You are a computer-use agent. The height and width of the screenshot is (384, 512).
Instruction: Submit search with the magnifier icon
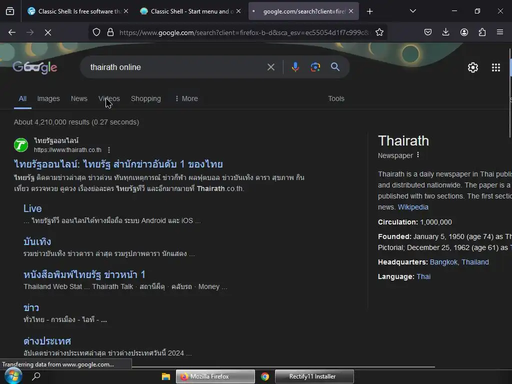click(335, 67)
